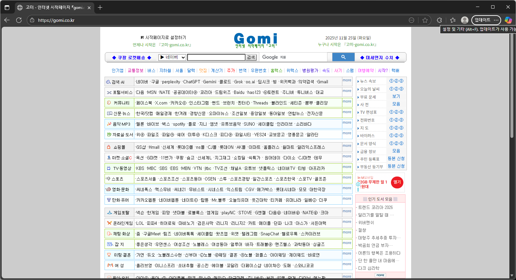Viewport: 516px width, 280px height.
Task: Click the 스포츠 microphone icon
Action: pyautogui.click(x=108, y=179)
